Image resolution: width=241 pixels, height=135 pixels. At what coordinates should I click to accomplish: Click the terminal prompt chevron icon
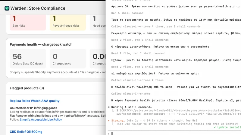tap(109, 134)
